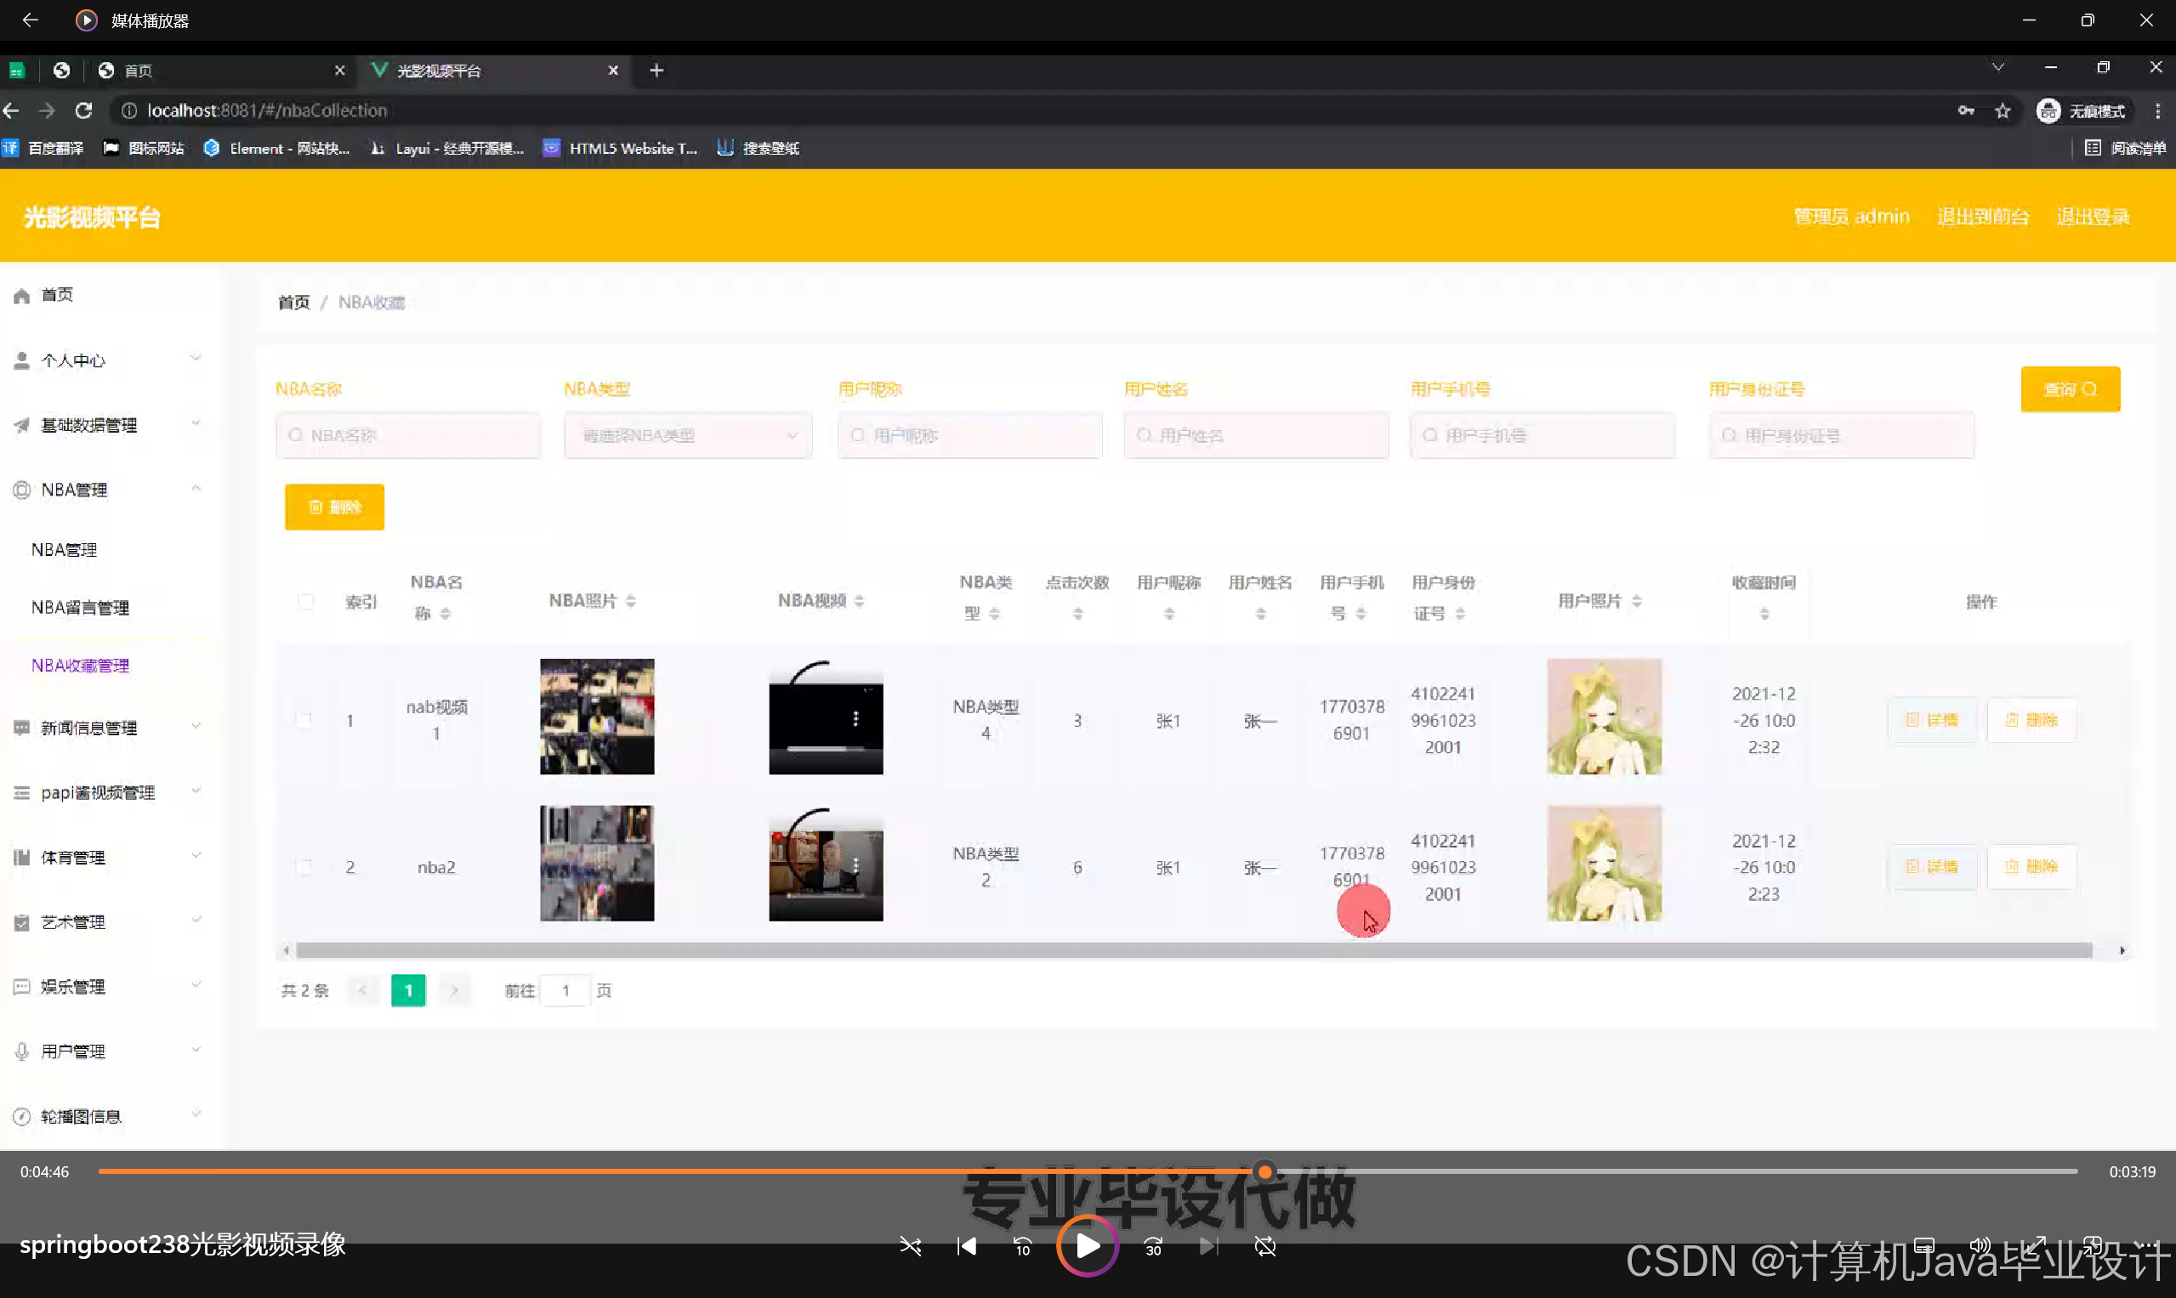Check the select-all header checkbox
Viewport: 2176px width, 1298px height.
[305, 602]
